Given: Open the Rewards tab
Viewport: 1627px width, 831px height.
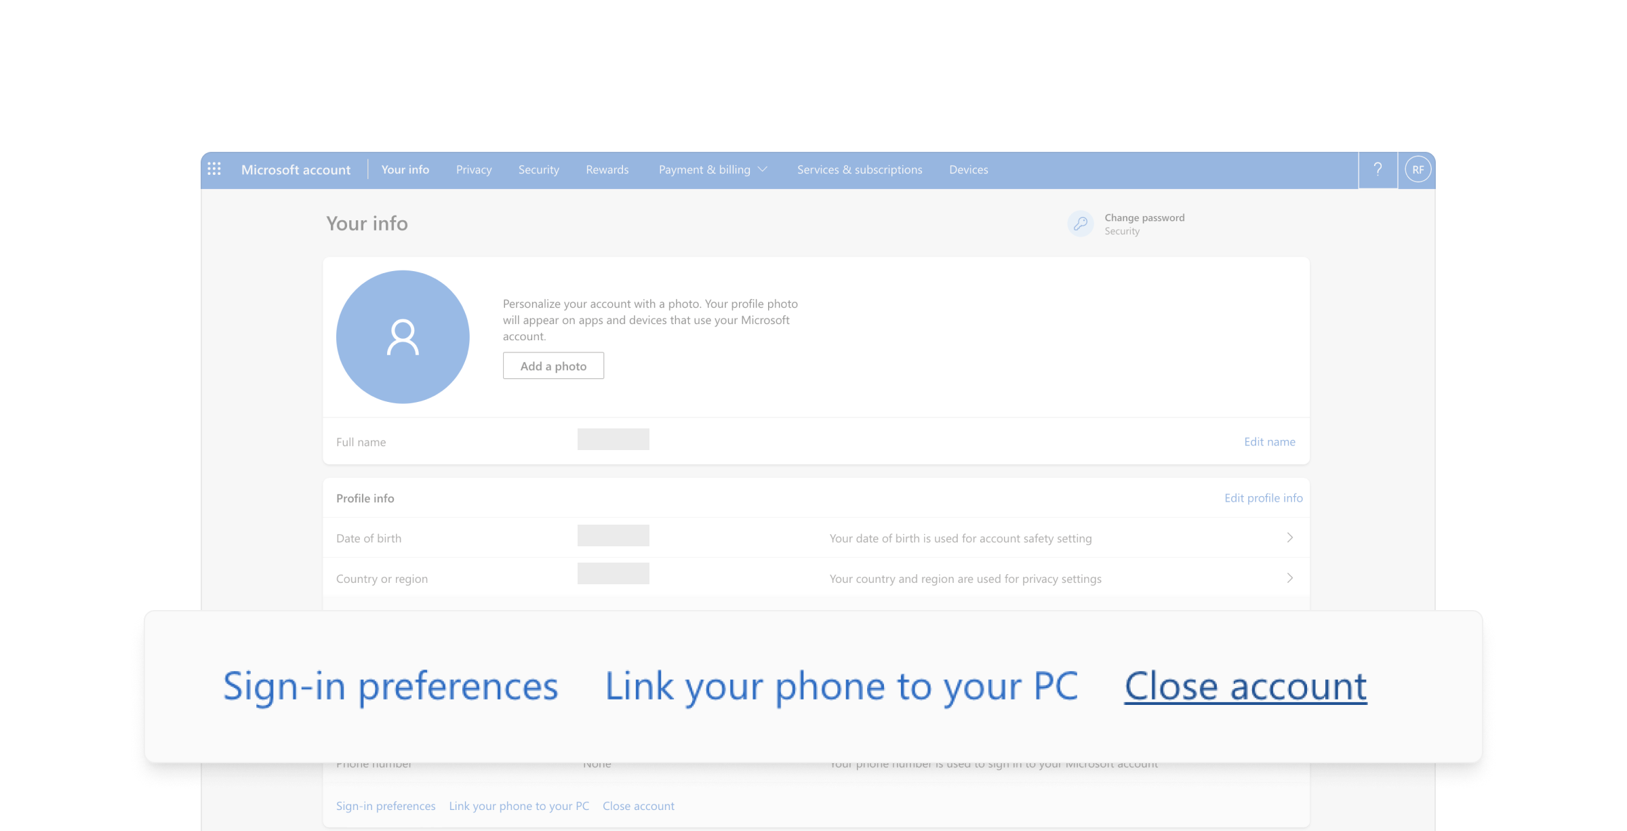Looking at the screenshot, I should click(x=607, y=169).
